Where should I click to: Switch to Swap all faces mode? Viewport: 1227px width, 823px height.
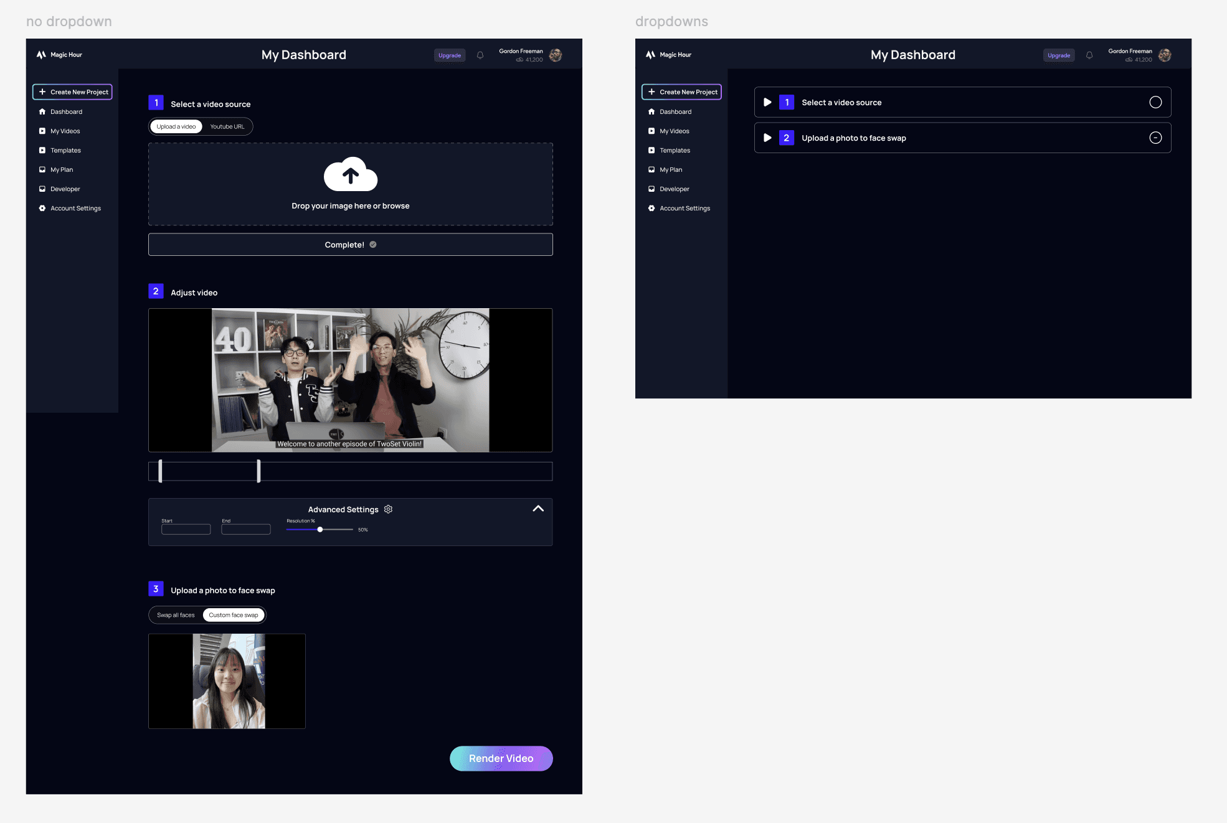click(x=176, y=615)
